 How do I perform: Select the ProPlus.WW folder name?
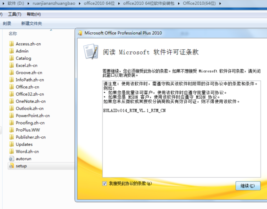[x=28, y=130]
